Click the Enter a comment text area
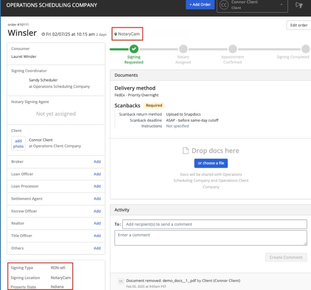Viewport: 311px width, 290px height. click(x=211, y=238)
